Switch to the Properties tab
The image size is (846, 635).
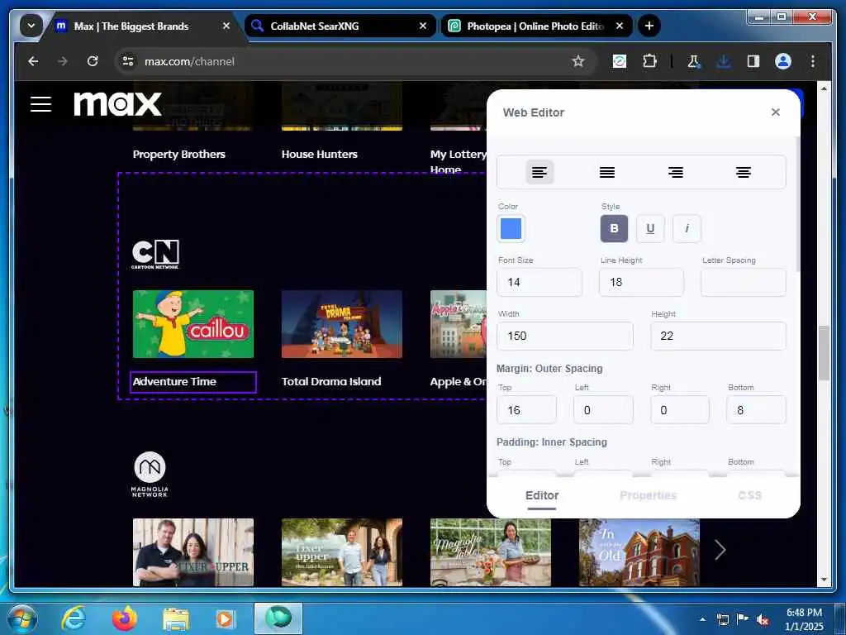coord(648,496)
